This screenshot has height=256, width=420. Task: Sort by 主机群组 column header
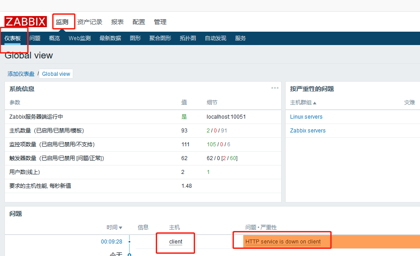[x=303, y=103]
